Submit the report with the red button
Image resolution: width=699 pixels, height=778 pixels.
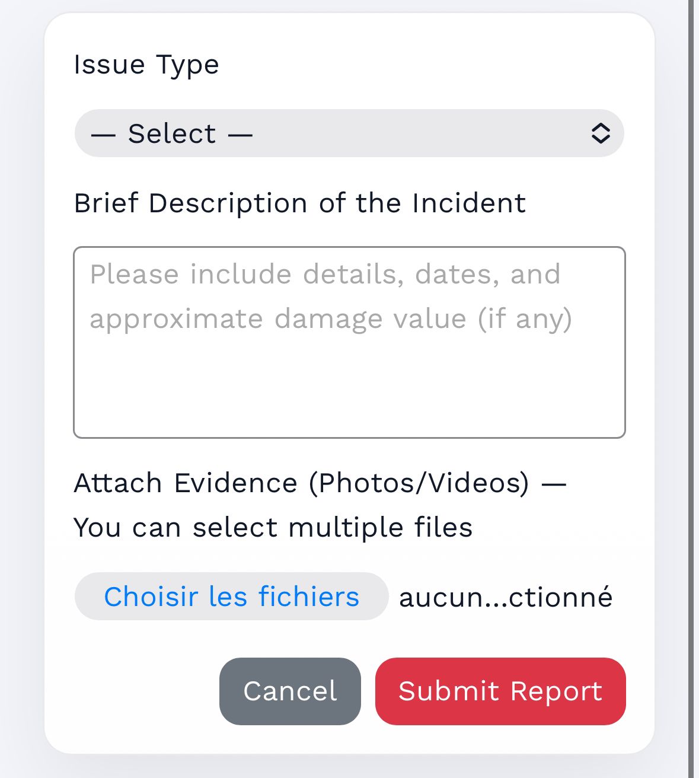tap(500, 691)
